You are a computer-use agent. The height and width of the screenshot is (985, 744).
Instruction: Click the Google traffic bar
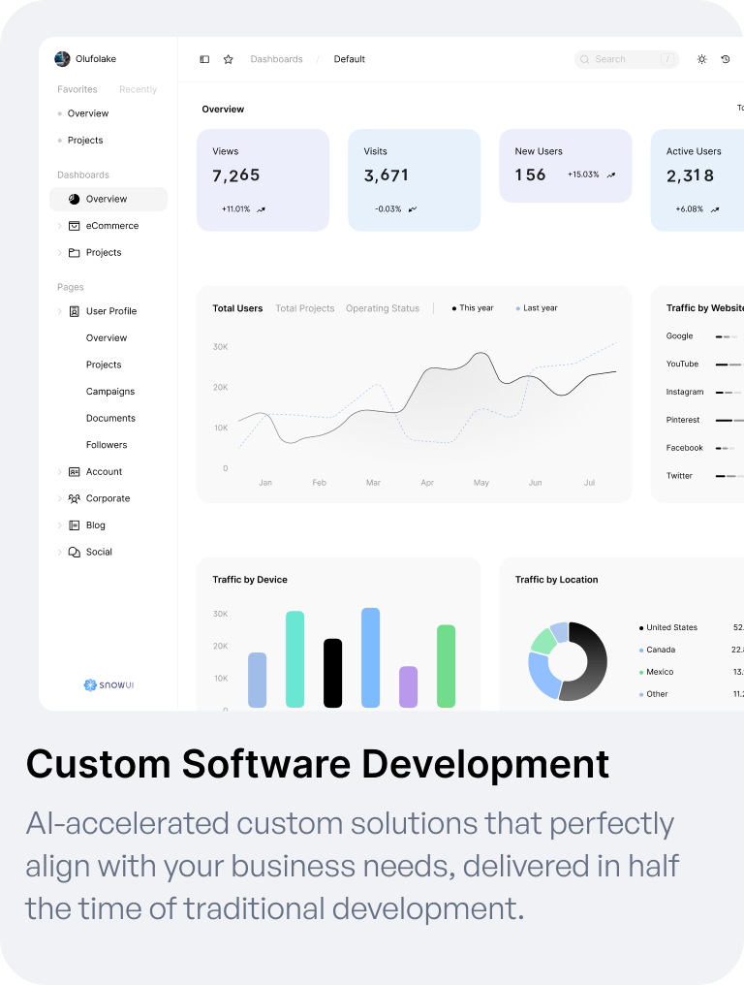[727, 337]
